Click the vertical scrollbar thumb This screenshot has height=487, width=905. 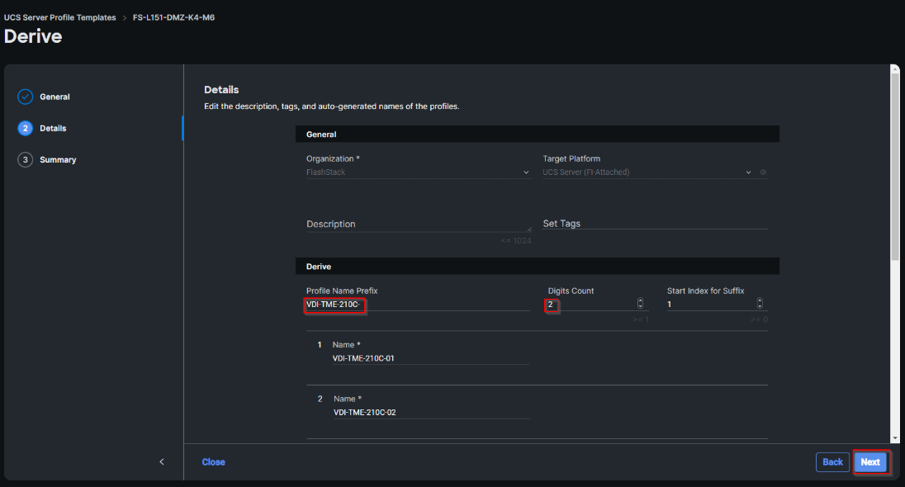click(895, 165)
